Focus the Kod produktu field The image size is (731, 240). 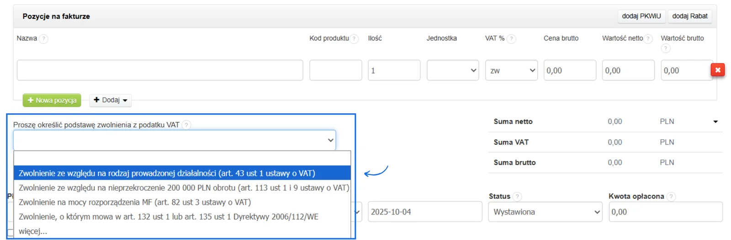click(x=336, y=70)
